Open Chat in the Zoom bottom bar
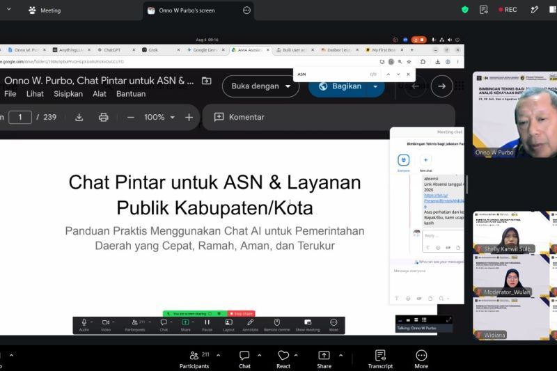The width and height of the screenshot is (557, 371). click(x=244, y=360)
